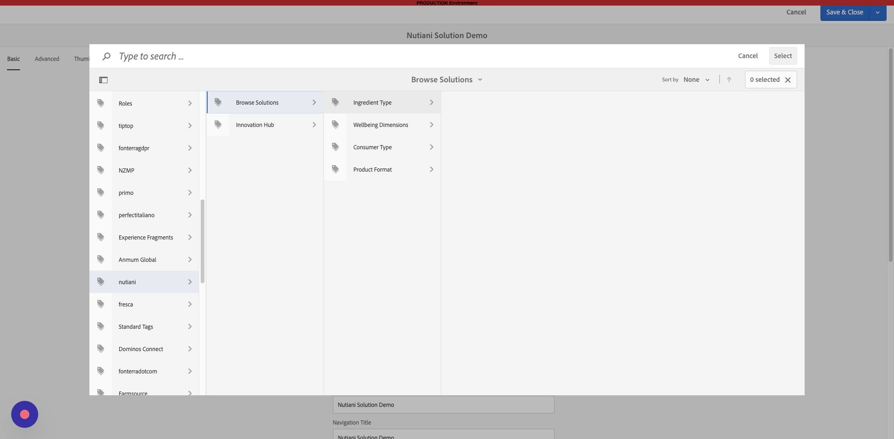Click the tag icon beside NZMP

(101, 170)
